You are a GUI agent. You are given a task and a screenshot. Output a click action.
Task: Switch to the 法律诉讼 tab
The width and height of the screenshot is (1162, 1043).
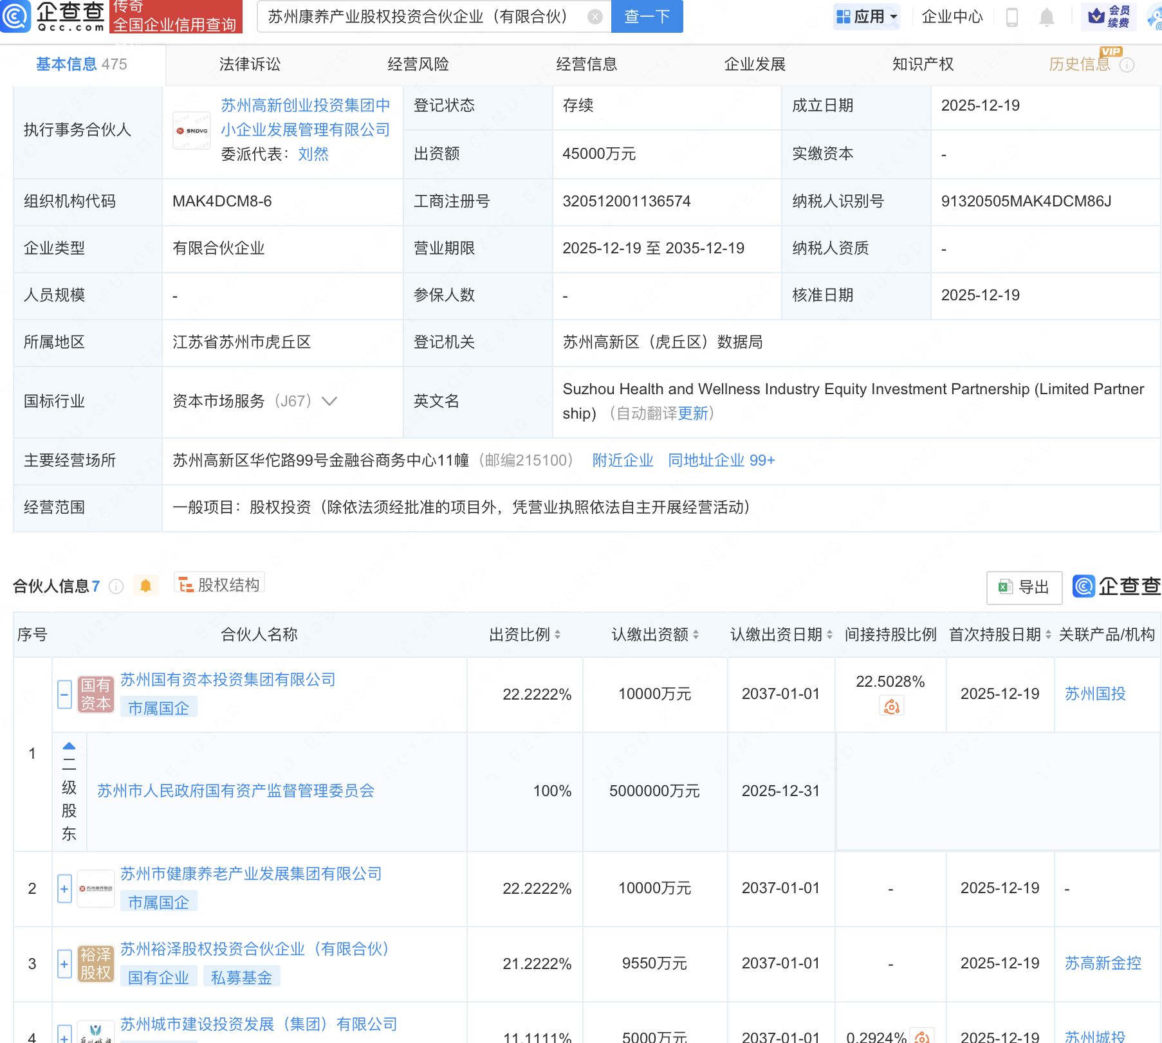coord(250,64)
